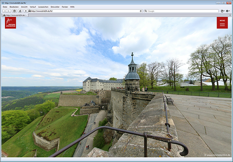Click the browser back arrow

point(5,11)
